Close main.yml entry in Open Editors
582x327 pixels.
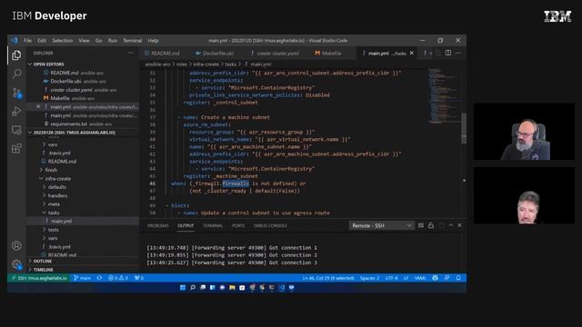pos(38,106)
